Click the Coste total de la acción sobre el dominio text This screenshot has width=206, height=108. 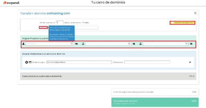coord(42,76)
